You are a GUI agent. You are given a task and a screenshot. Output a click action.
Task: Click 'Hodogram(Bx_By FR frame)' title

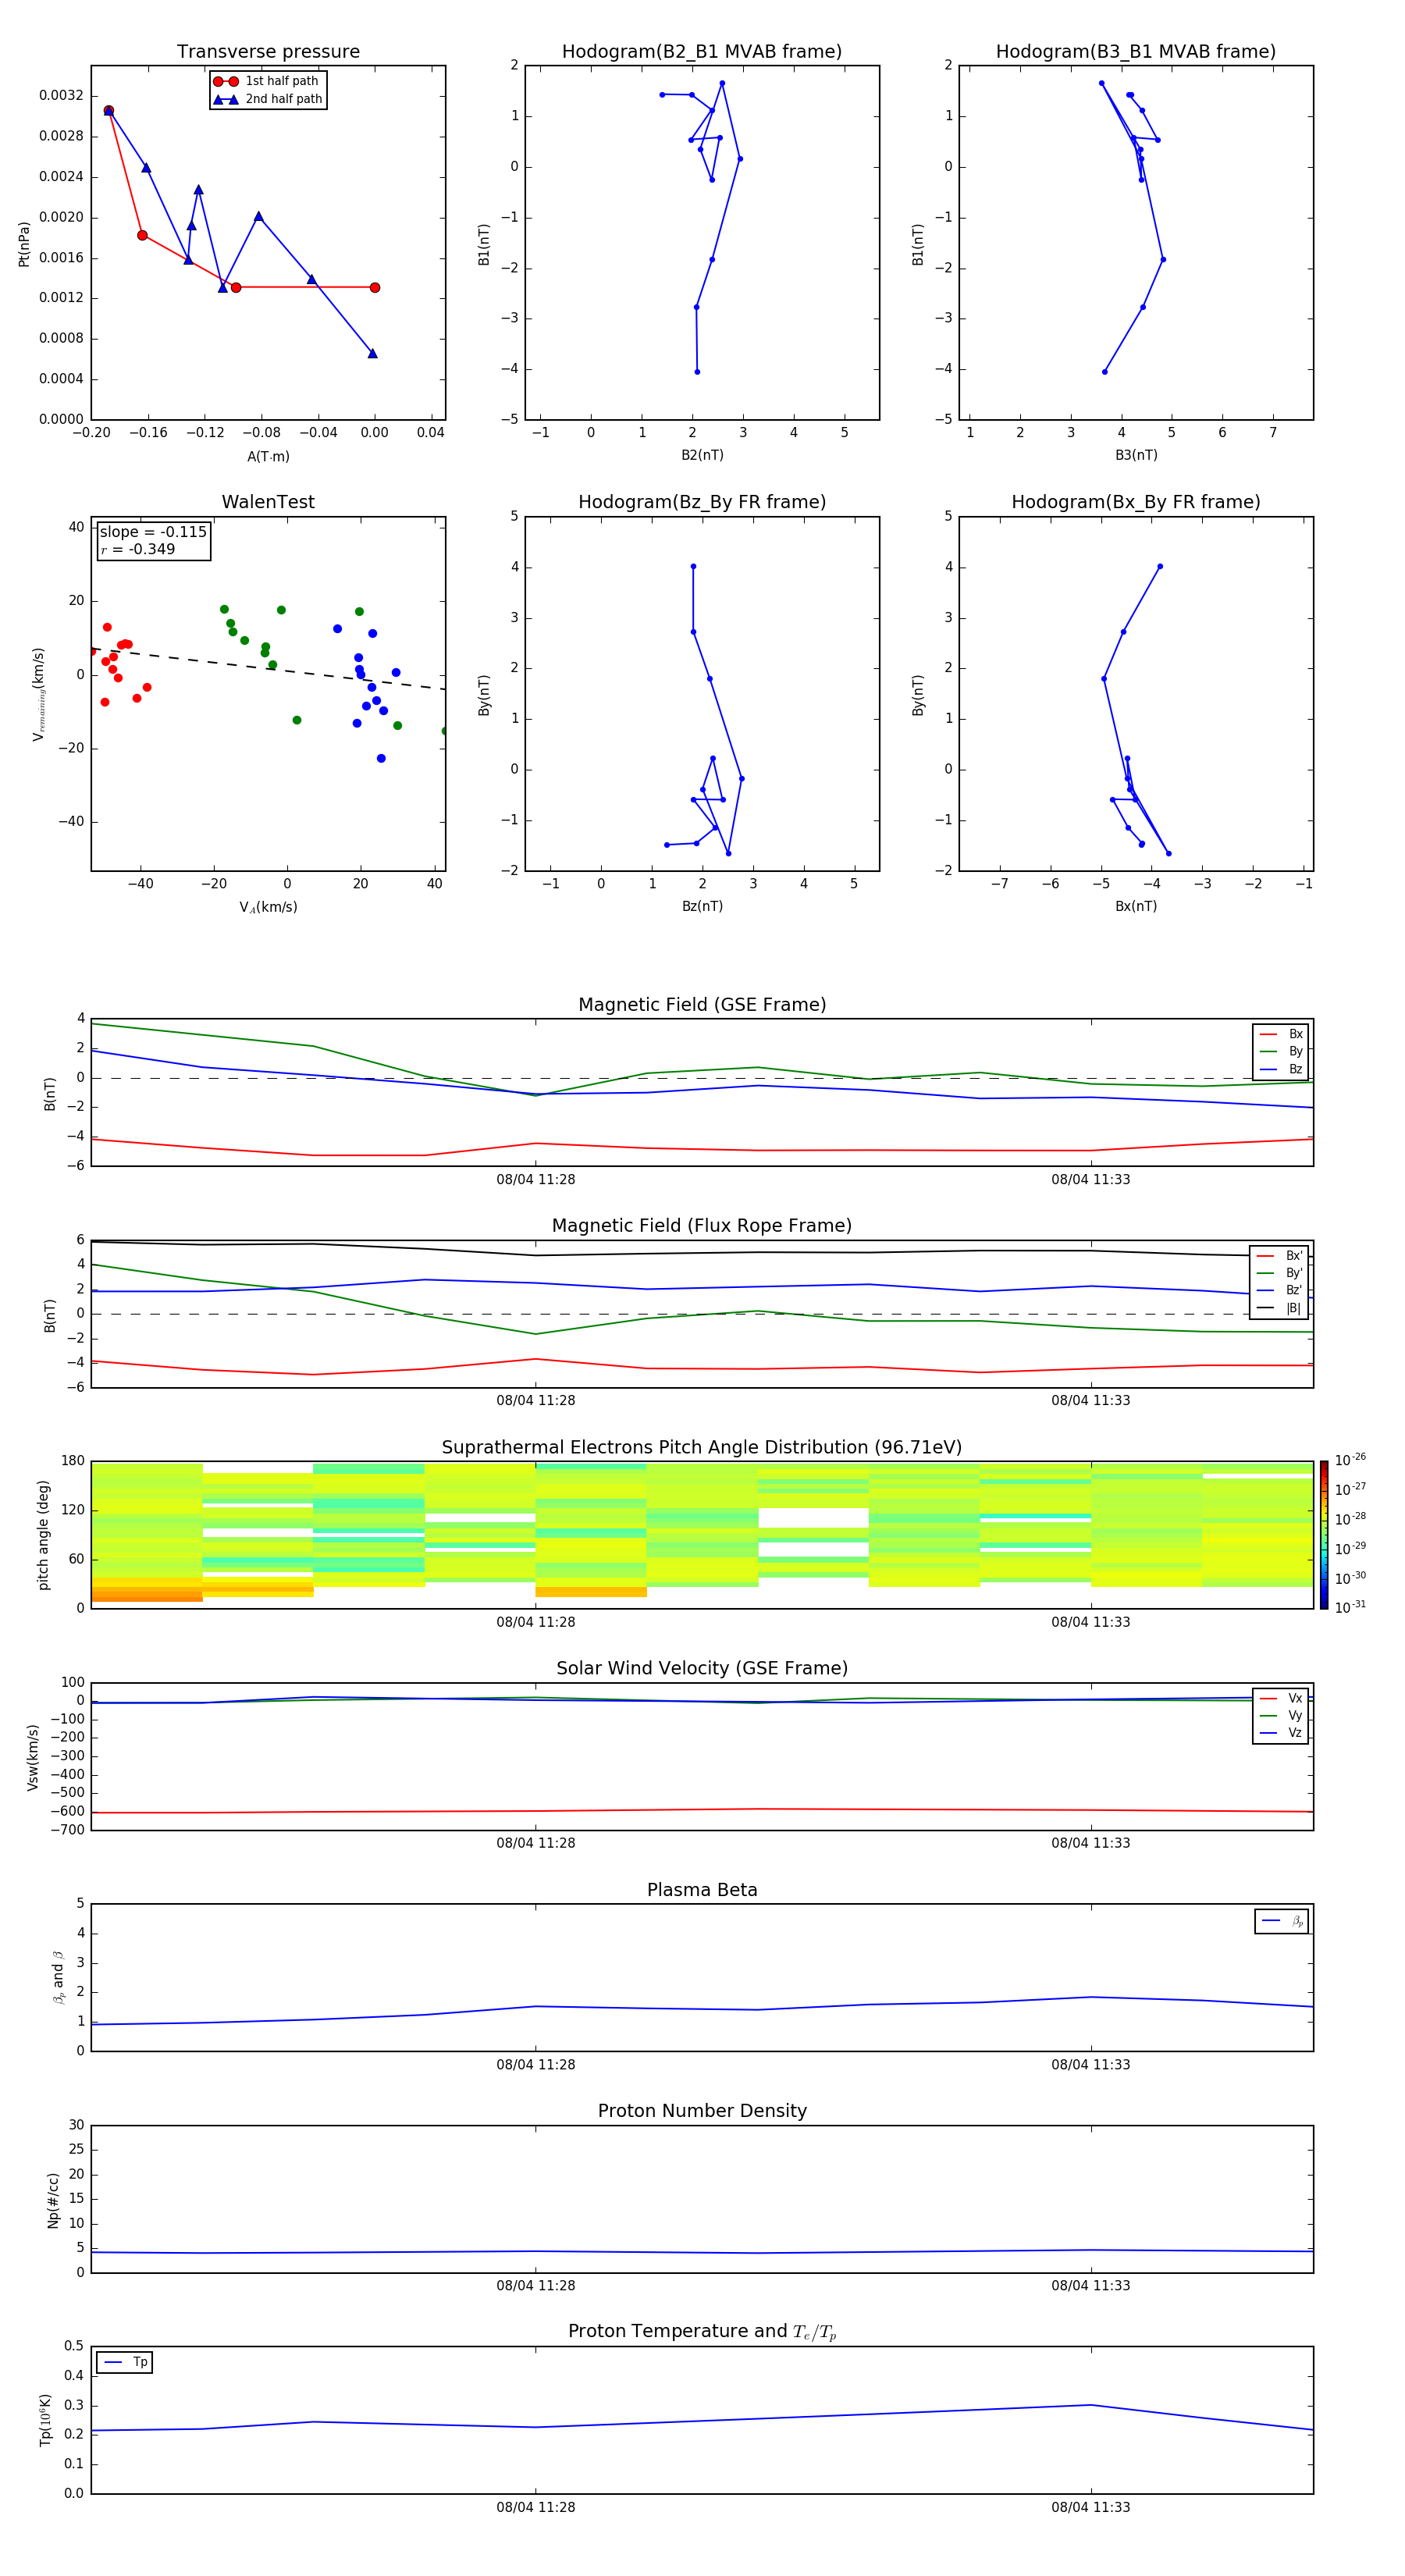tap(1136, 502)
